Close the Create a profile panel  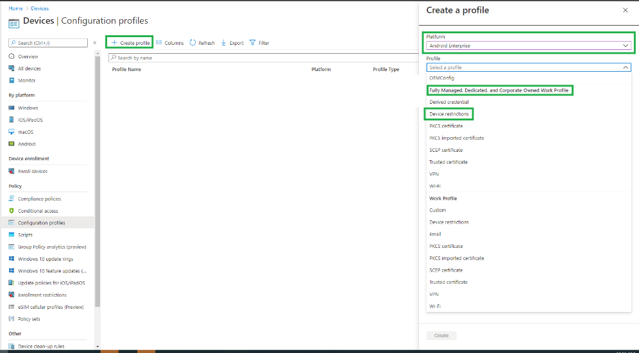(626, 10)
